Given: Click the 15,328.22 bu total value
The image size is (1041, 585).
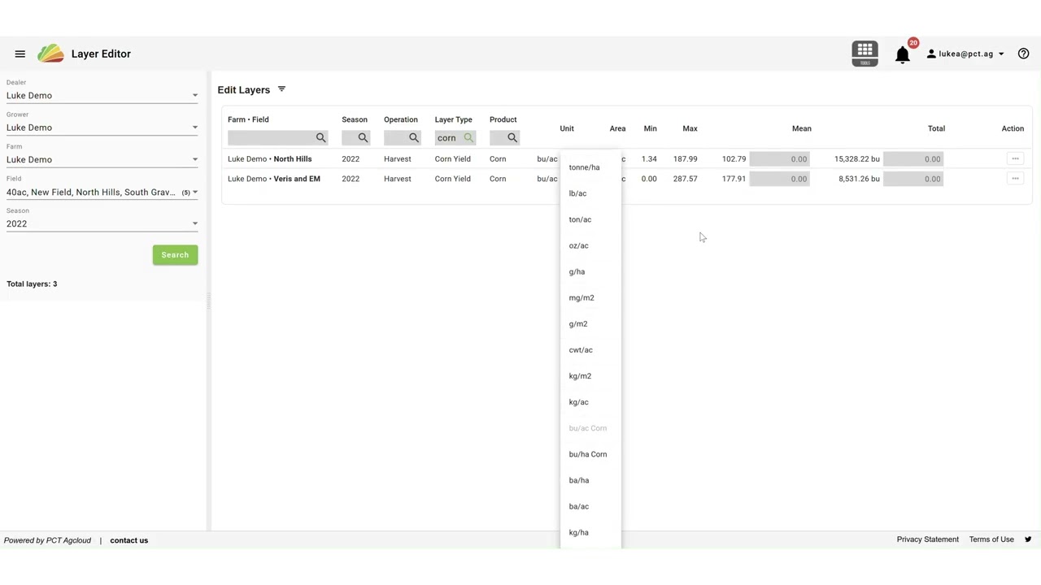Looking at the screenshot, I should [856, 159].
